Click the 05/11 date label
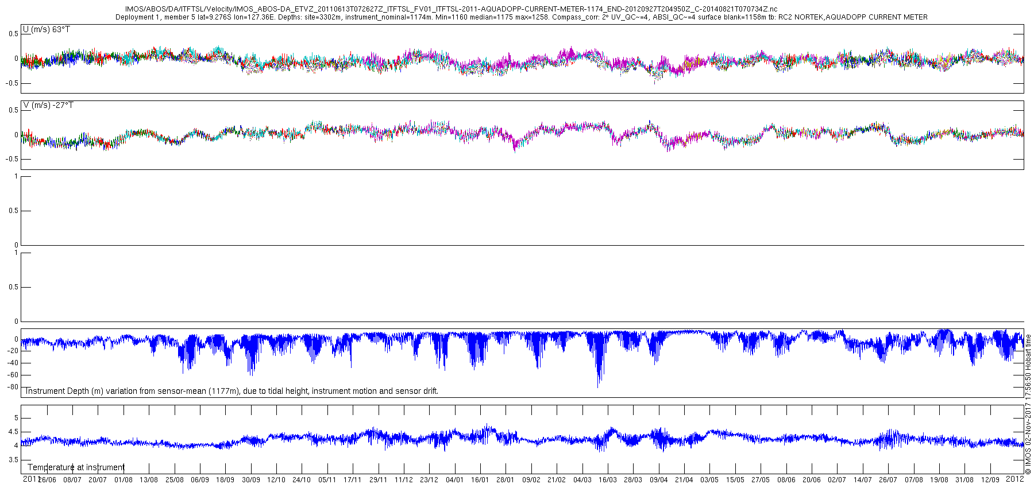This screenshot has width=1034, height=488. tap(327, 480)
